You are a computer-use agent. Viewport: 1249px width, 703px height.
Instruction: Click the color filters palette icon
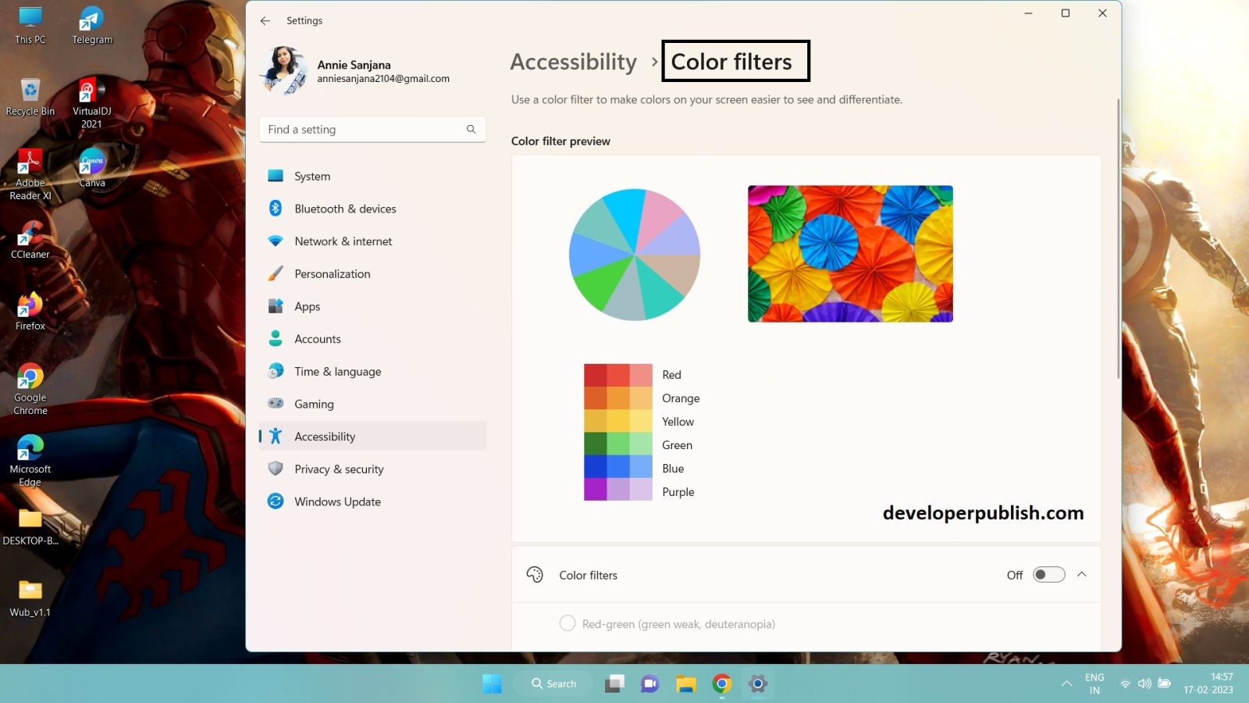(x=536, y=574)
